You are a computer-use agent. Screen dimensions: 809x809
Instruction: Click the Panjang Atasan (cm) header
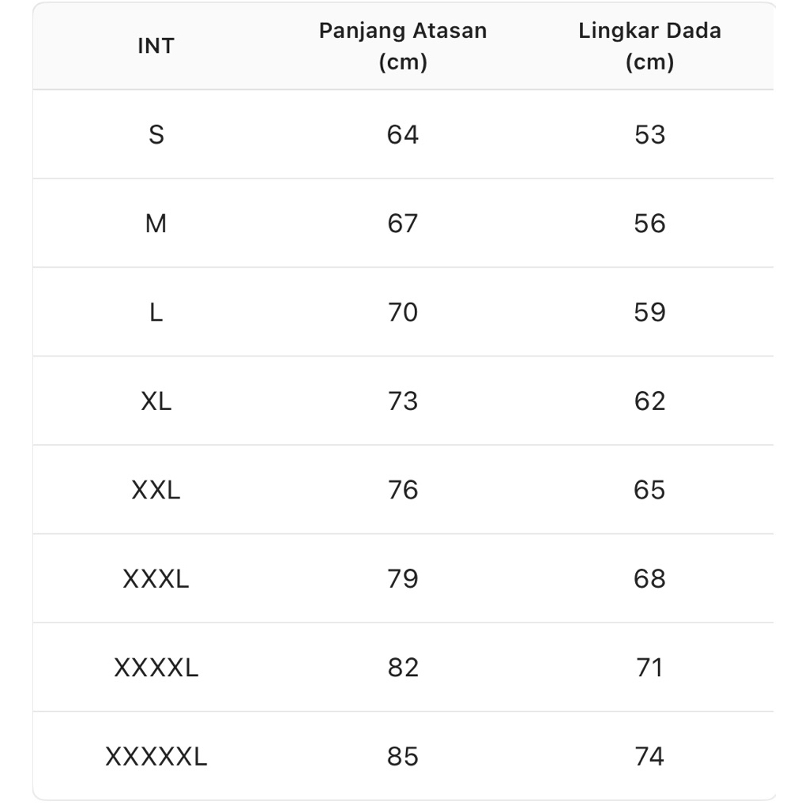pyautogui.click(x=403, y=47)
